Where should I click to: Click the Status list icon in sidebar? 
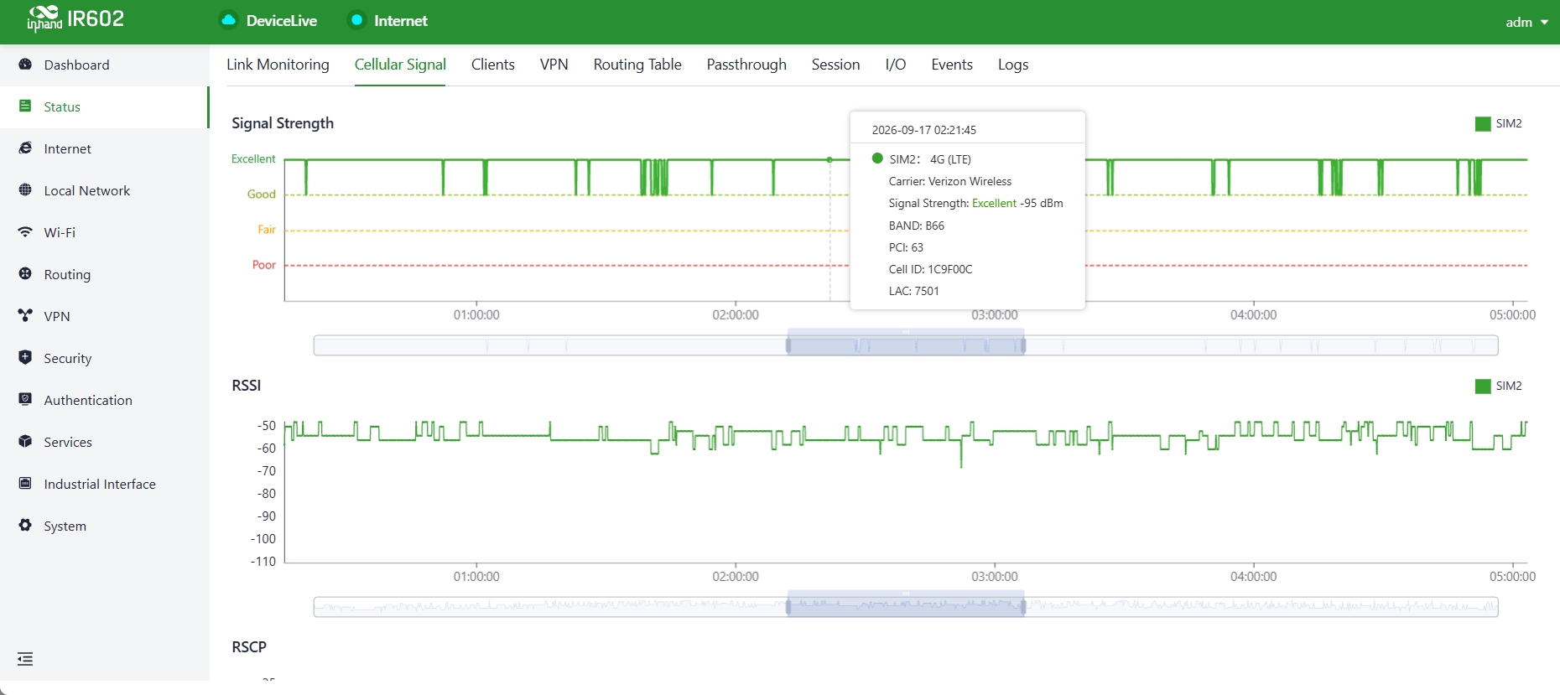tap(25, 106)
